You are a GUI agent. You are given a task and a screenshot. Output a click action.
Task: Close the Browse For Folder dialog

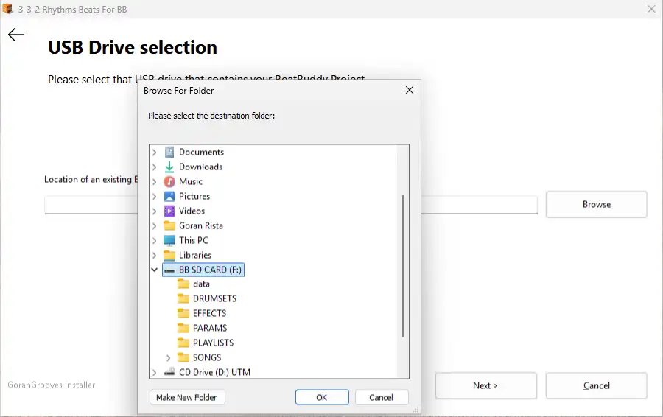coord(410,90)
